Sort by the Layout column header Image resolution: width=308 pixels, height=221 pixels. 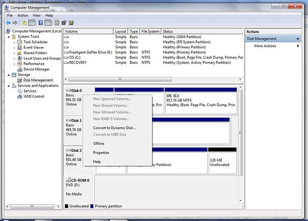click(121, 31)
